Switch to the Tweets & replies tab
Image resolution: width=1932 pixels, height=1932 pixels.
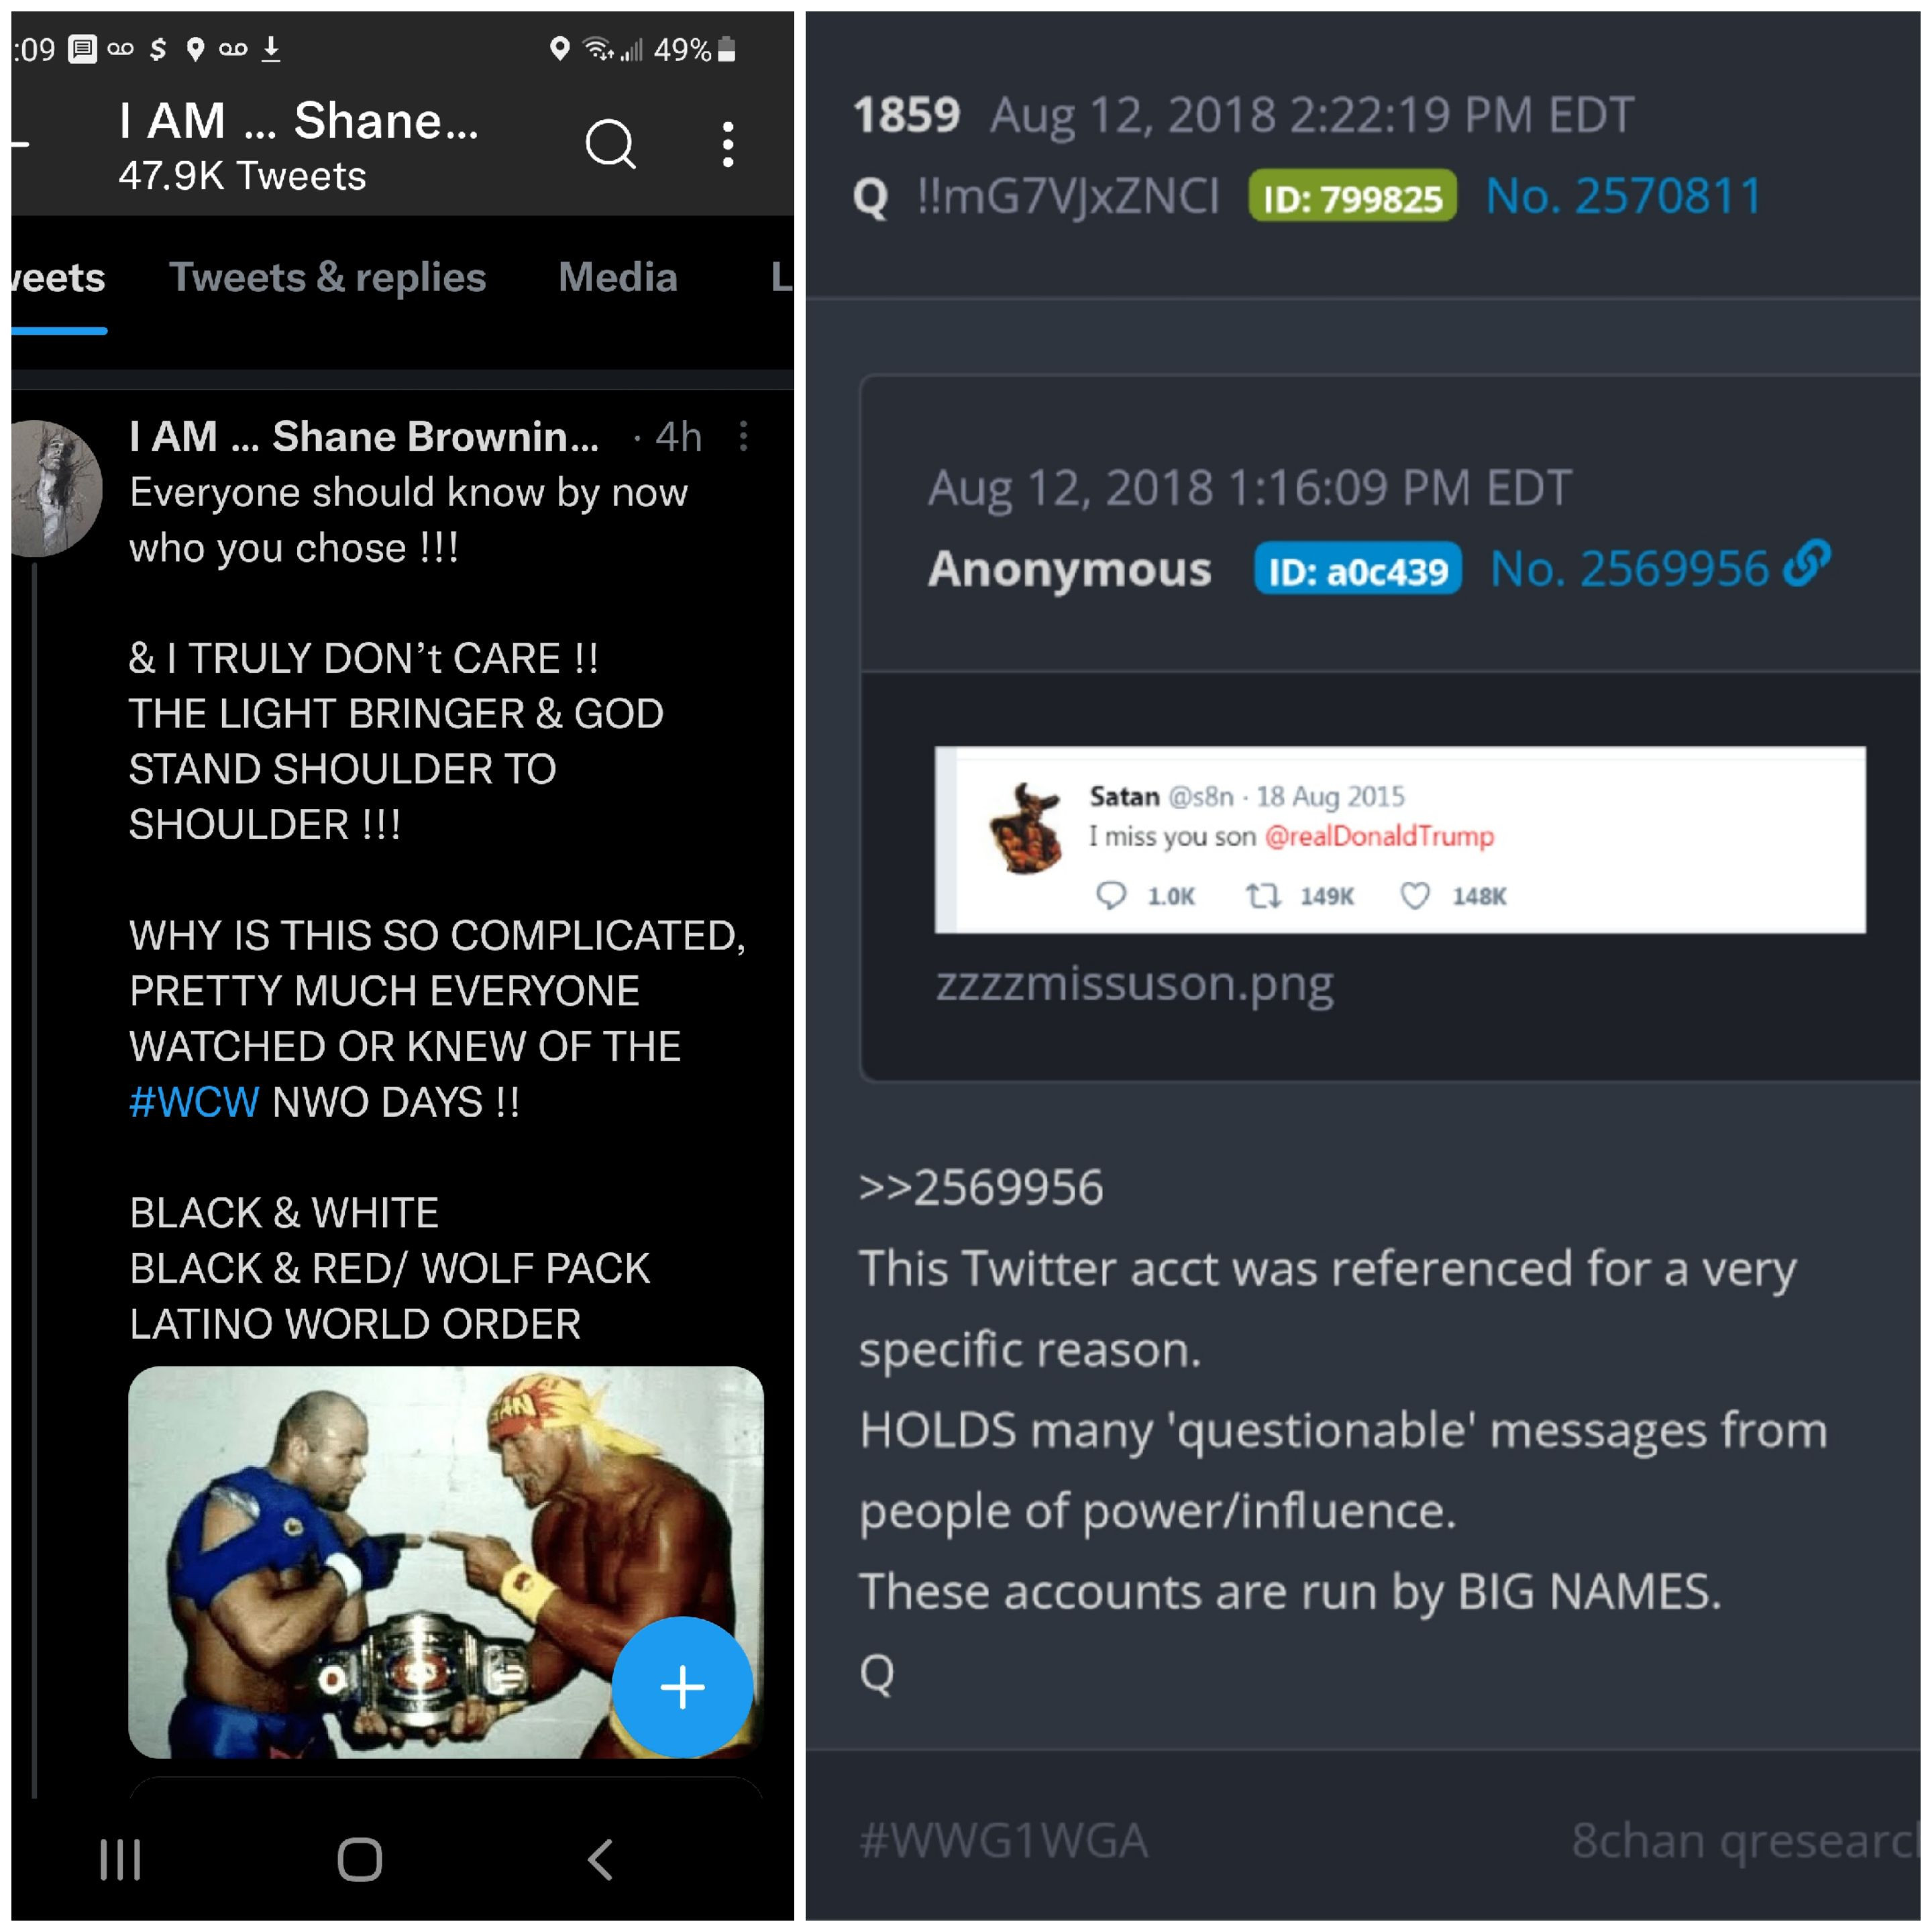[327, 277]
